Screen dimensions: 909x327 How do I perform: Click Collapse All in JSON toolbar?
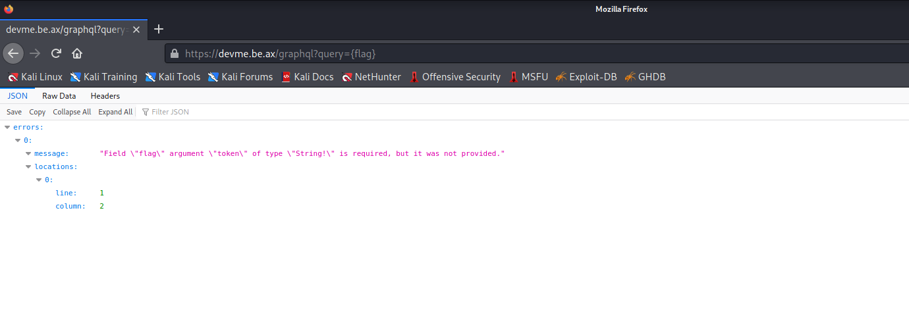pyautogui.click(x=72, y=112)
